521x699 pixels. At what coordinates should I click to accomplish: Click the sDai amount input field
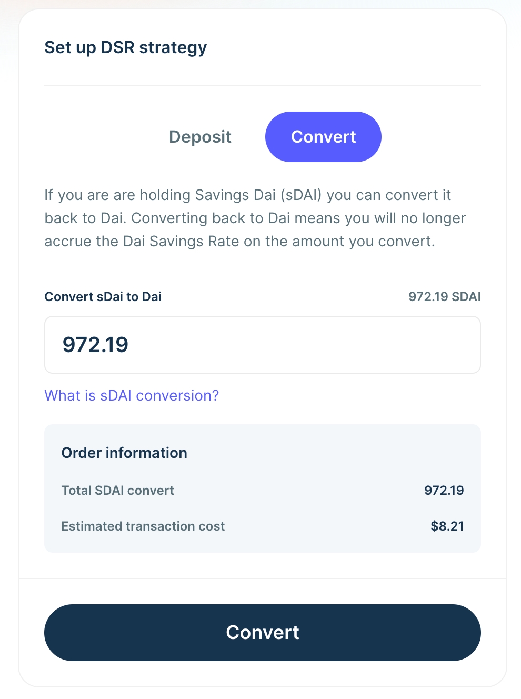tap(262, 345)
